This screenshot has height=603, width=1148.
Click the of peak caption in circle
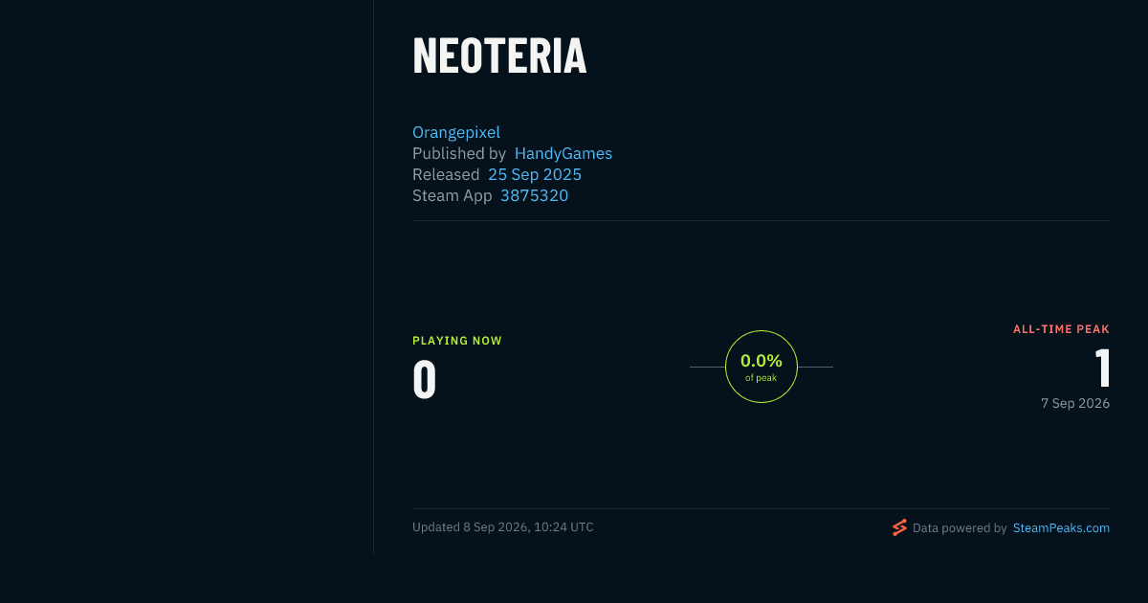click(762, 378)
